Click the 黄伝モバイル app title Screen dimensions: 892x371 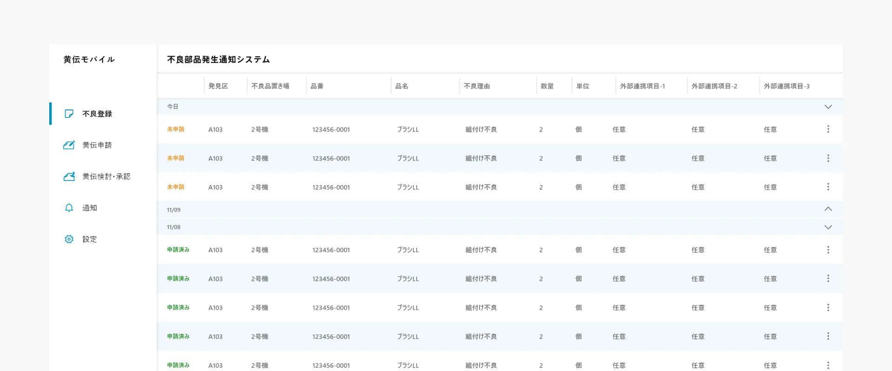click(x=89, y=59)
